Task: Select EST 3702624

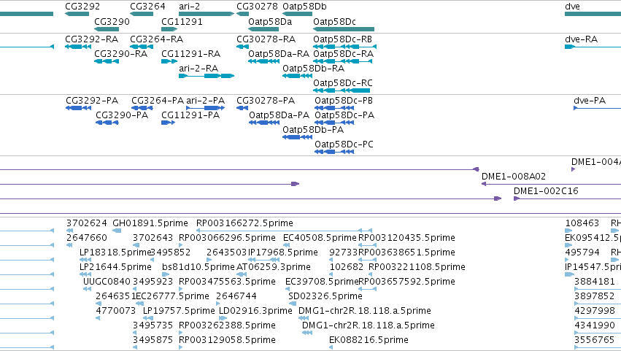Action: pyautogui.click(x=70, y=231)
